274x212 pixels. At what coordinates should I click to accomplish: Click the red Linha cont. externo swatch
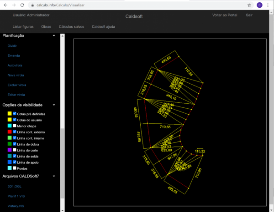[9, 131]
